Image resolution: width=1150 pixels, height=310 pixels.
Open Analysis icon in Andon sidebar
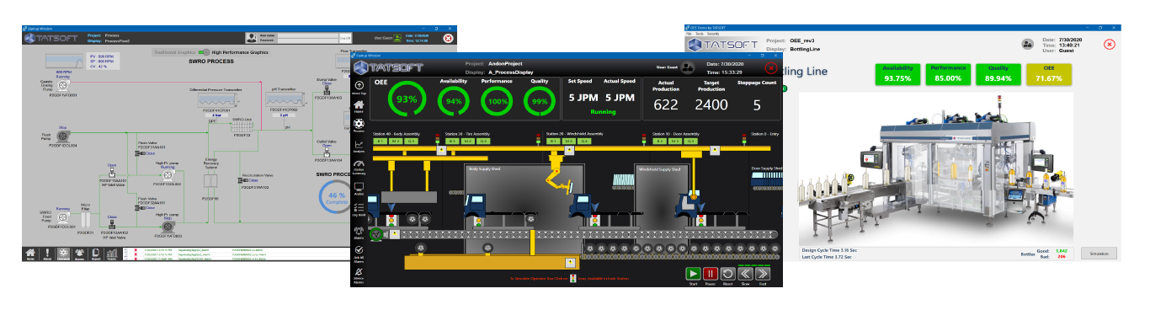(x=359, y=145)
